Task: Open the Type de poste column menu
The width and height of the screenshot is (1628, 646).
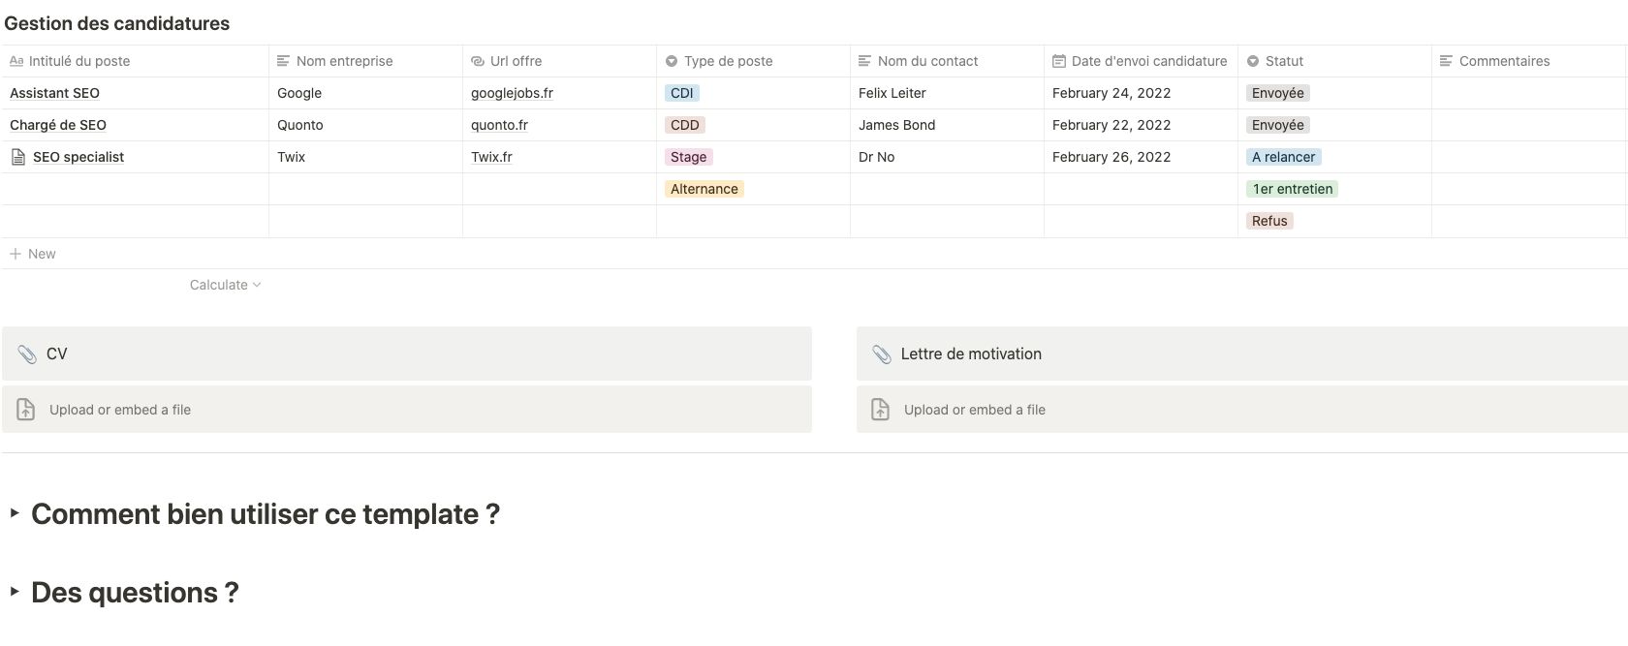Action: pos(728,61)
